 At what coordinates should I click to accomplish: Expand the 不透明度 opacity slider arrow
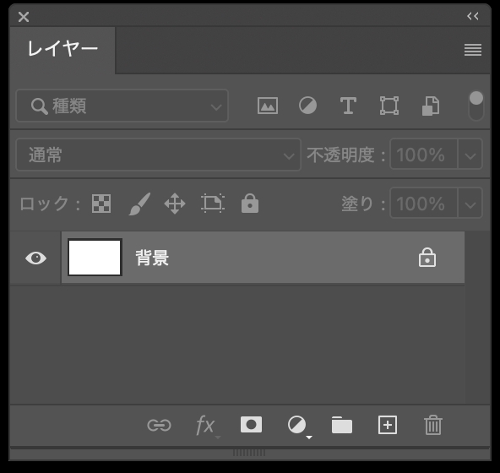(470, 155)
